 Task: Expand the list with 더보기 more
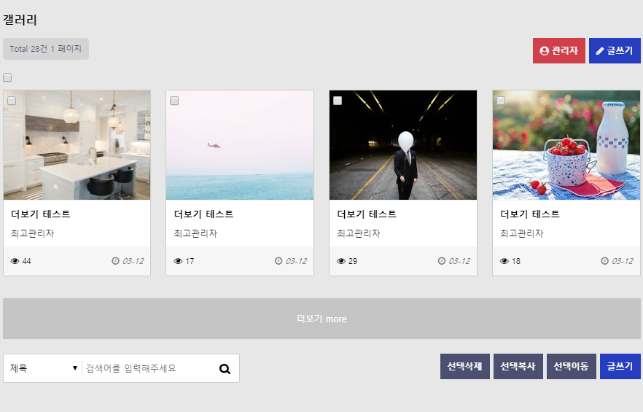[x=321, y=319]
